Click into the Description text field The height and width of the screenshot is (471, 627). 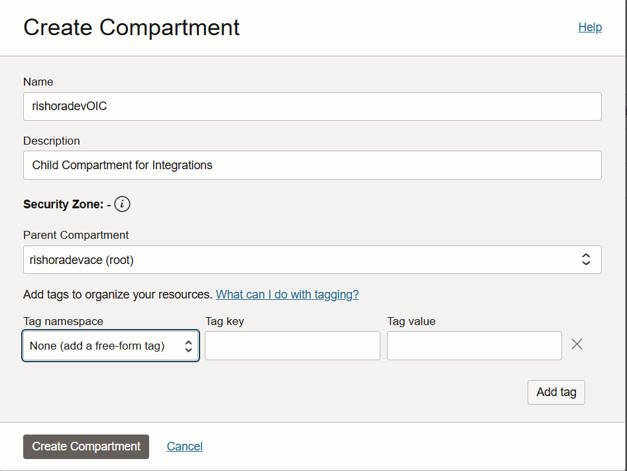312,165
